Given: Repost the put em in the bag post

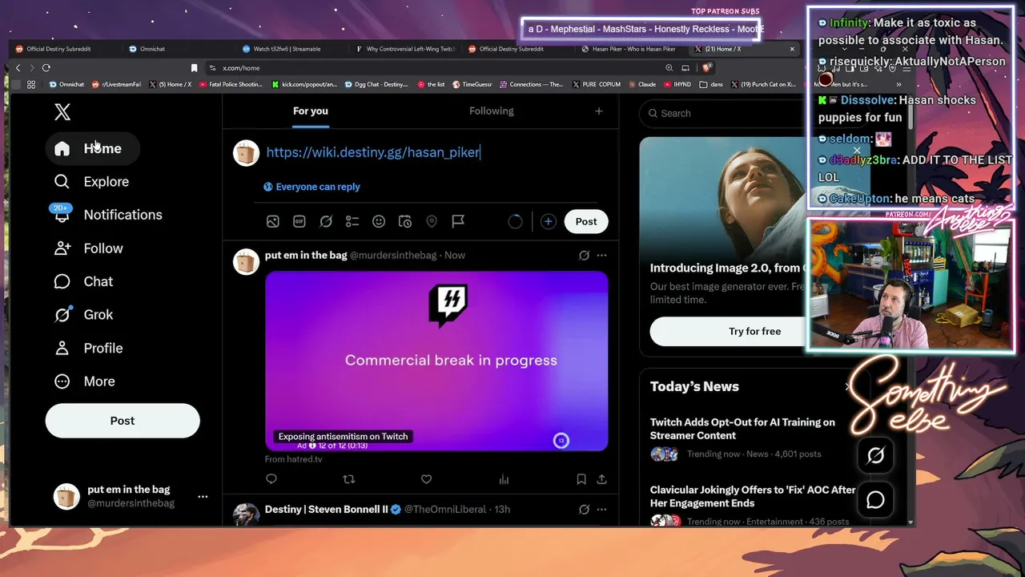Looking at the screenshot, I should (348, 479).
